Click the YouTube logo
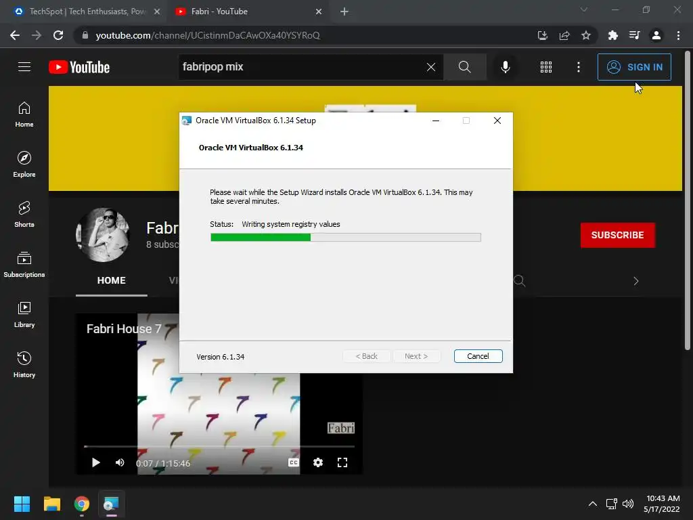Image resolution: width=693 pixels, height=520 pixels. (79, 67)
